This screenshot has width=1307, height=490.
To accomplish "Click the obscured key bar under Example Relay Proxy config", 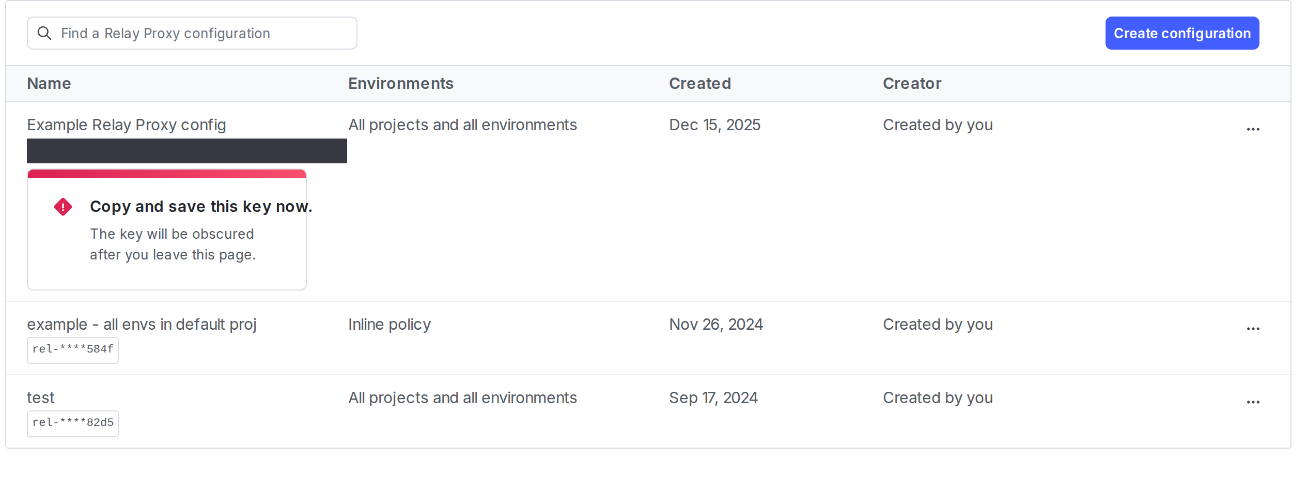I will tap(186, 151).
